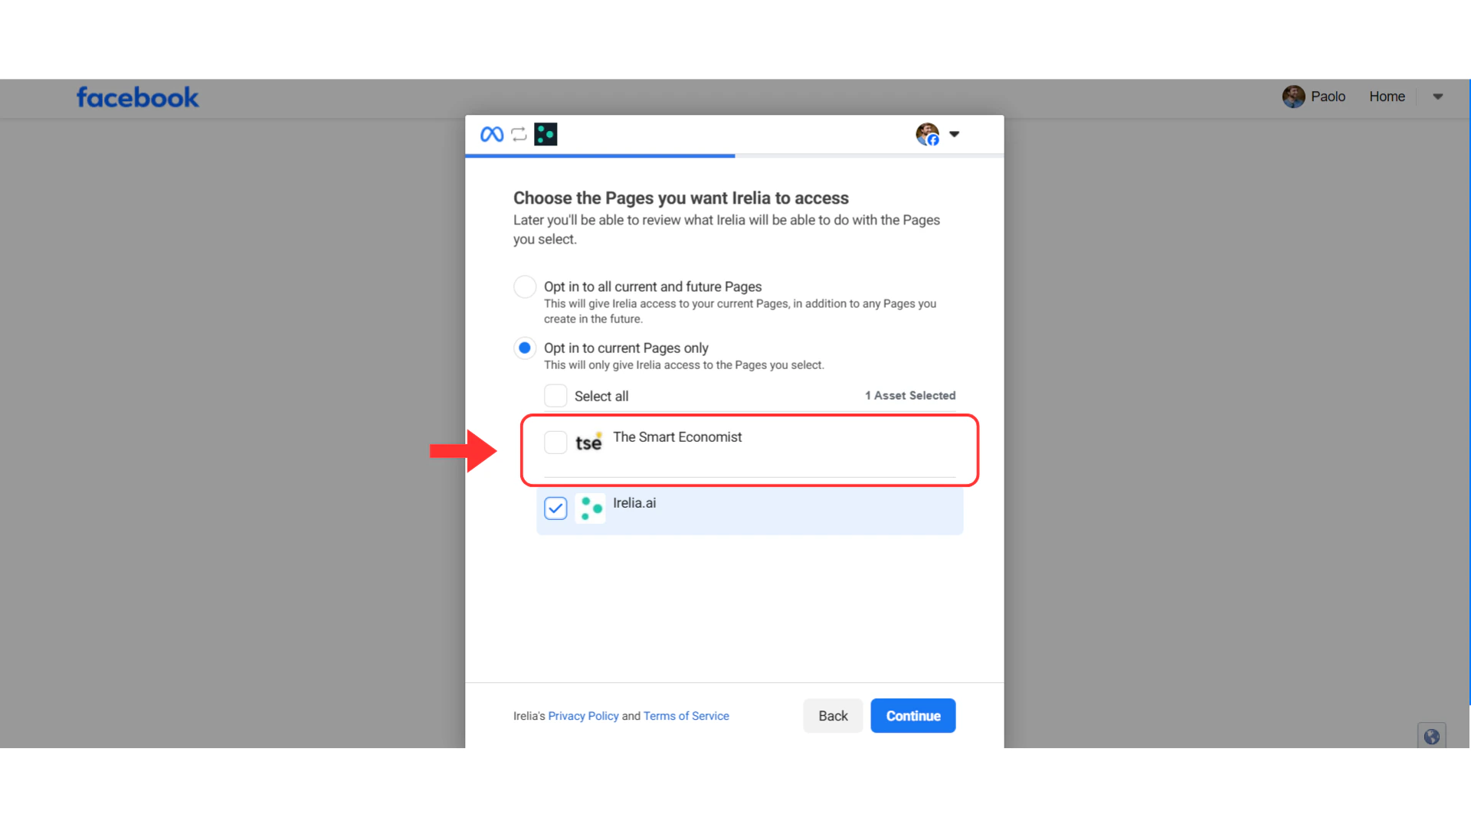Uncheck the Irelia.ai page checkbox
1471x827 pixels.
pos(555,508)
